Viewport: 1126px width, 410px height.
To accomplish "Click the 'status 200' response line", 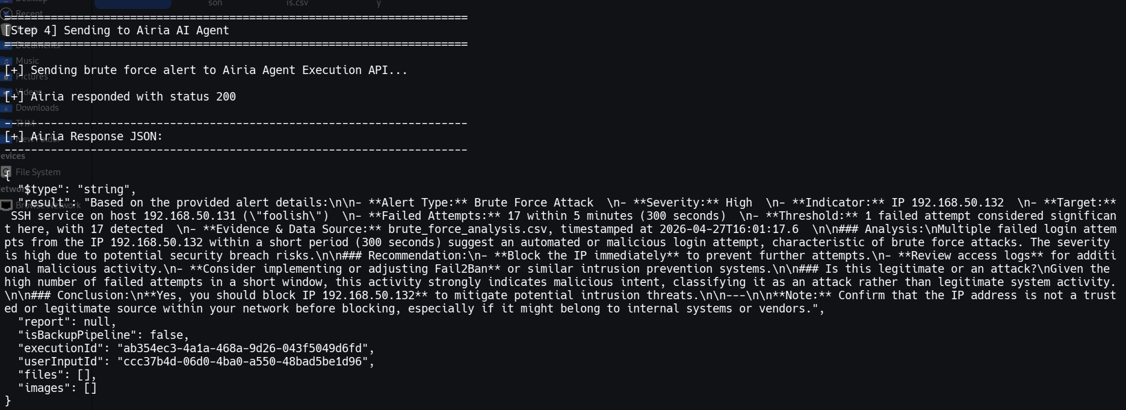I will click(120, 97).
